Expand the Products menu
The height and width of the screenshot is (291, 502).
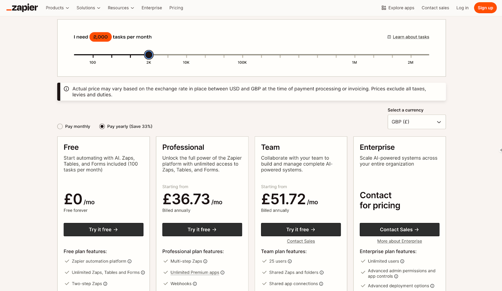pos(57,8)
